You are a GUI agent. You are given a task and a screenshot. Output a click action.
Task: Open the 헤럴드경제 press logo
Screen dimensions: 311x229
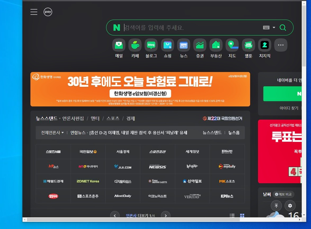click(53, 181)
